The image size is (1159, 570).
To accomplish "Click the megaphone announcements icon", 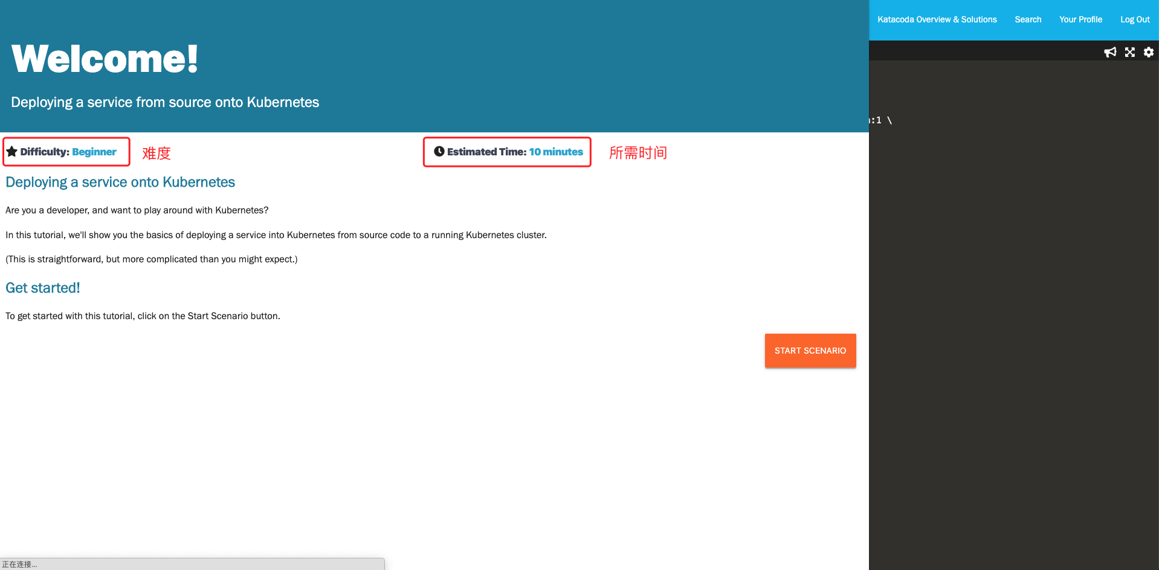I will pyautogui.click(x=1110, y=52).
